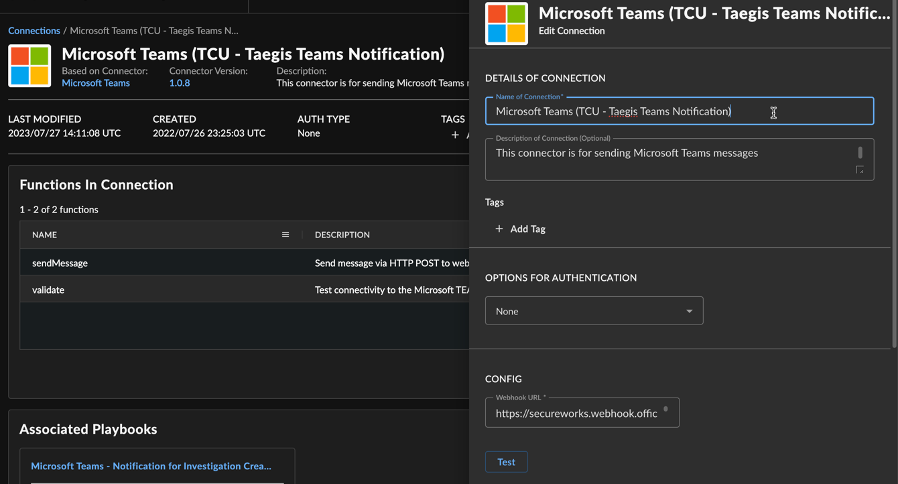Click the Microsoft logo beside connection title
Viewport: 898px width, 484px height.
29,66
